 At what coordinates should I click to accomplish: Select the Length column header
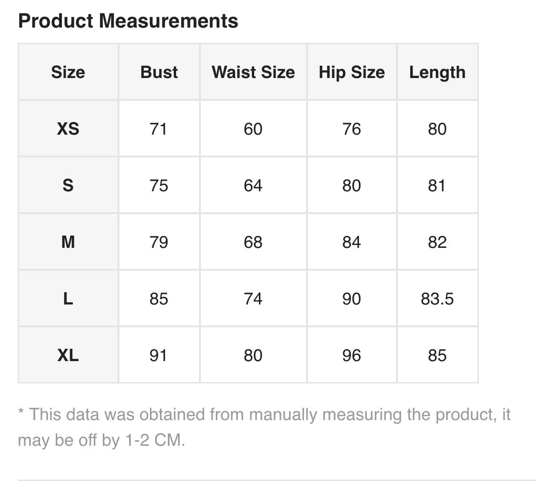437,72
